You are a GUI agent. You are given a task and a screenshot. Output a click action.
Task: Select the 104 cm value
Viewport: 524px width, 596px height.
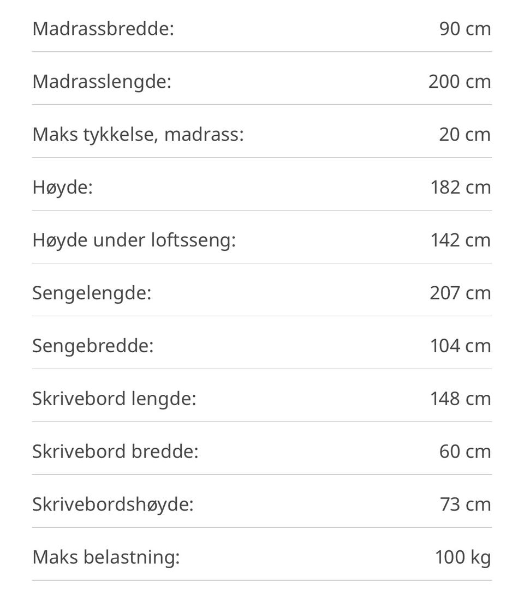click(461, 346)
